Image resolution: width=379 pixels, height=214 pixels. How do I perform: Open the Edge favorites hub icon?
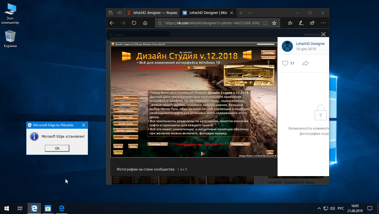[290, 23]
